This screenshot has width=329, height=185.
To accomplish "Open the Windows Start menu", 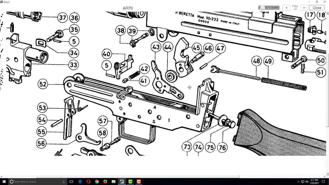I will [4, 182].
